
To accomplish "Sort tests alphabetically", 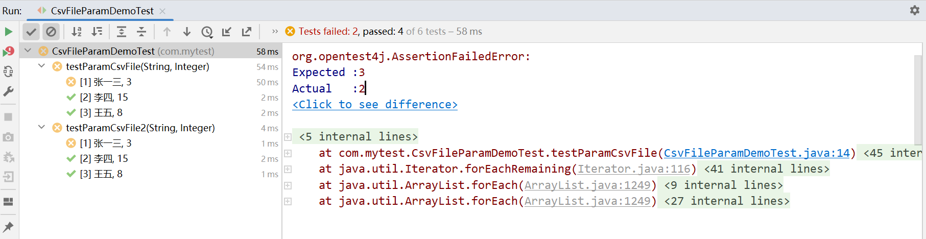I will click(77, 32).
